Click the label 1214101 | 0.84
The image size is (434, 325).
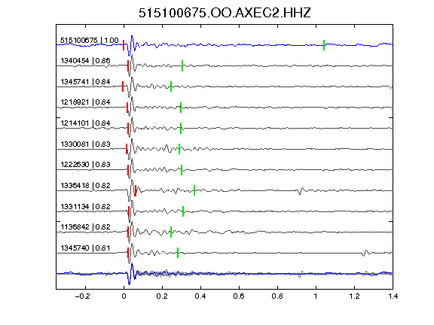86,123
